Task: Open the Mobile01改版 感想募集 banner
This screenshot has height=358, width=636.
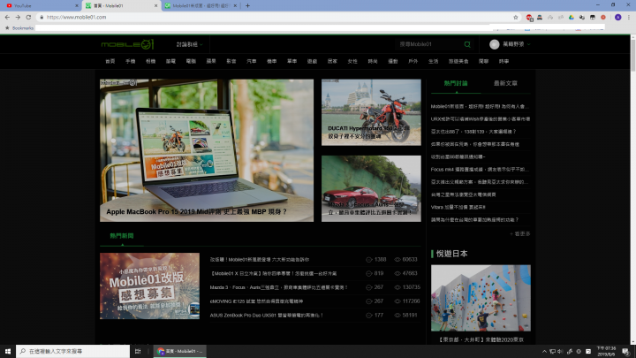Action: 149,286
